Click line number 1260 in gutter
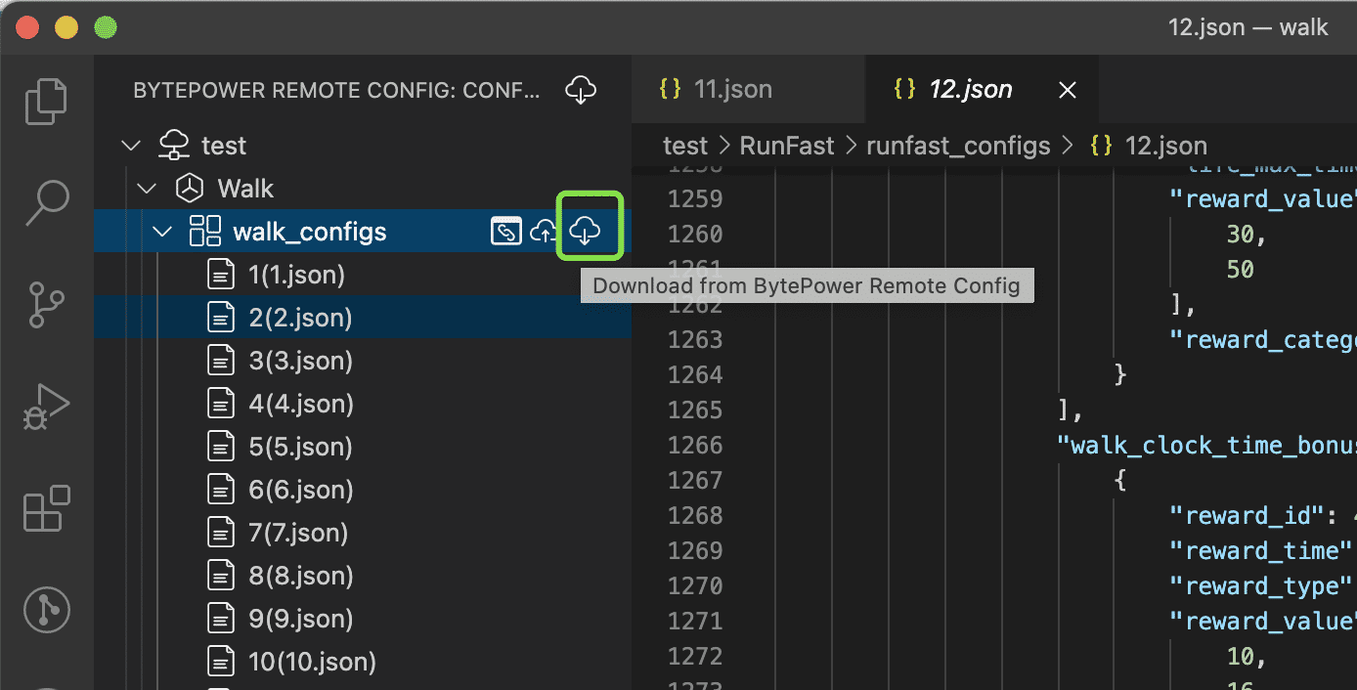The image size is (1357, 690). [695, 234]
